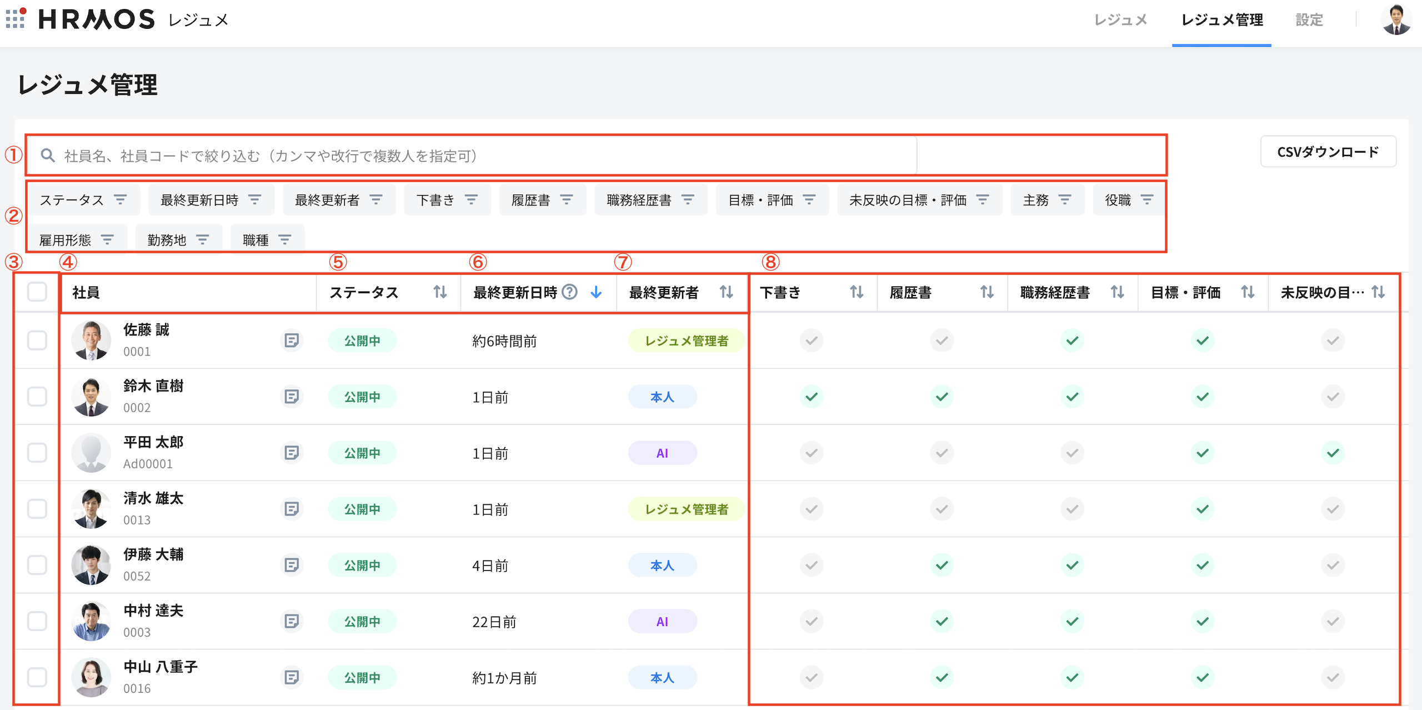
Task: Open memo icon for 平田 太郎
Action: tap(291, 453)
